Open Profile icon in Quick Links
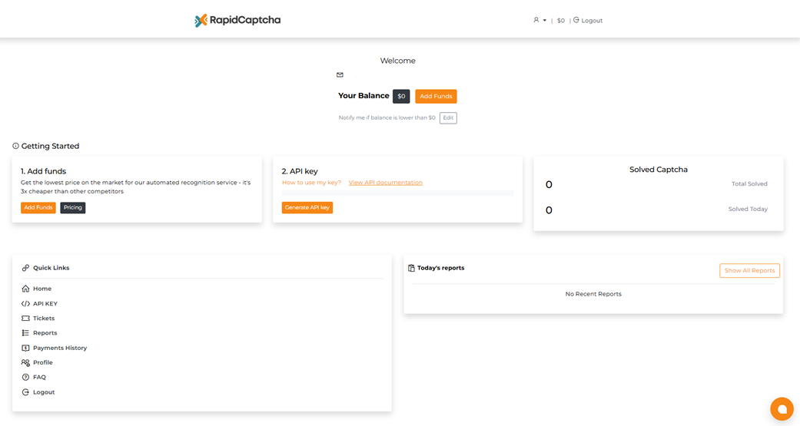This screenshot has height=426, width=800. tap(25, 362)
